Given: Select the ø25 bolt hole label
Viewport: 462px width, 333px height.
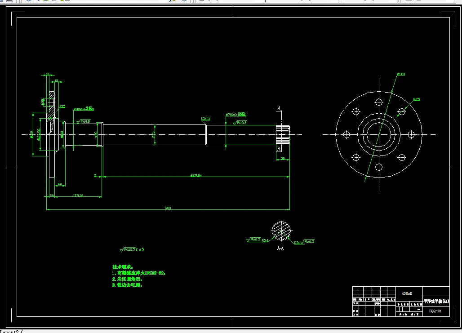Looking at the screenshot, I should click(416, 99).
